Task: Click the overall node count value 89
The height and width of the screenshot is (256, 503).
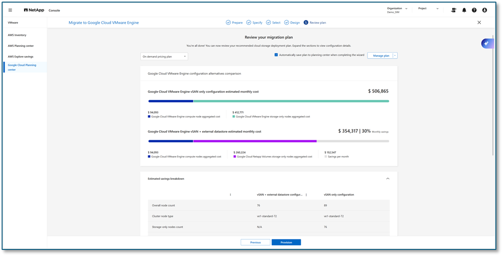Action: 326,206
